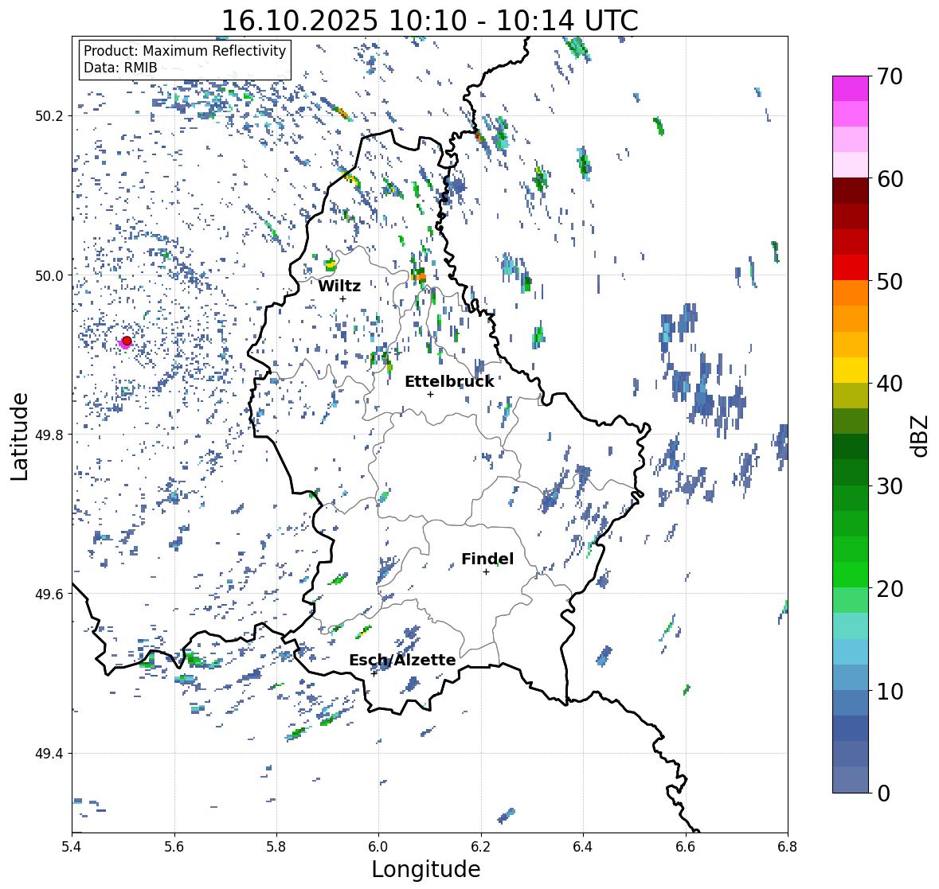939x889 pixels.
Task: Click the plus marker below Wiltz
Action: coord(342,299)
